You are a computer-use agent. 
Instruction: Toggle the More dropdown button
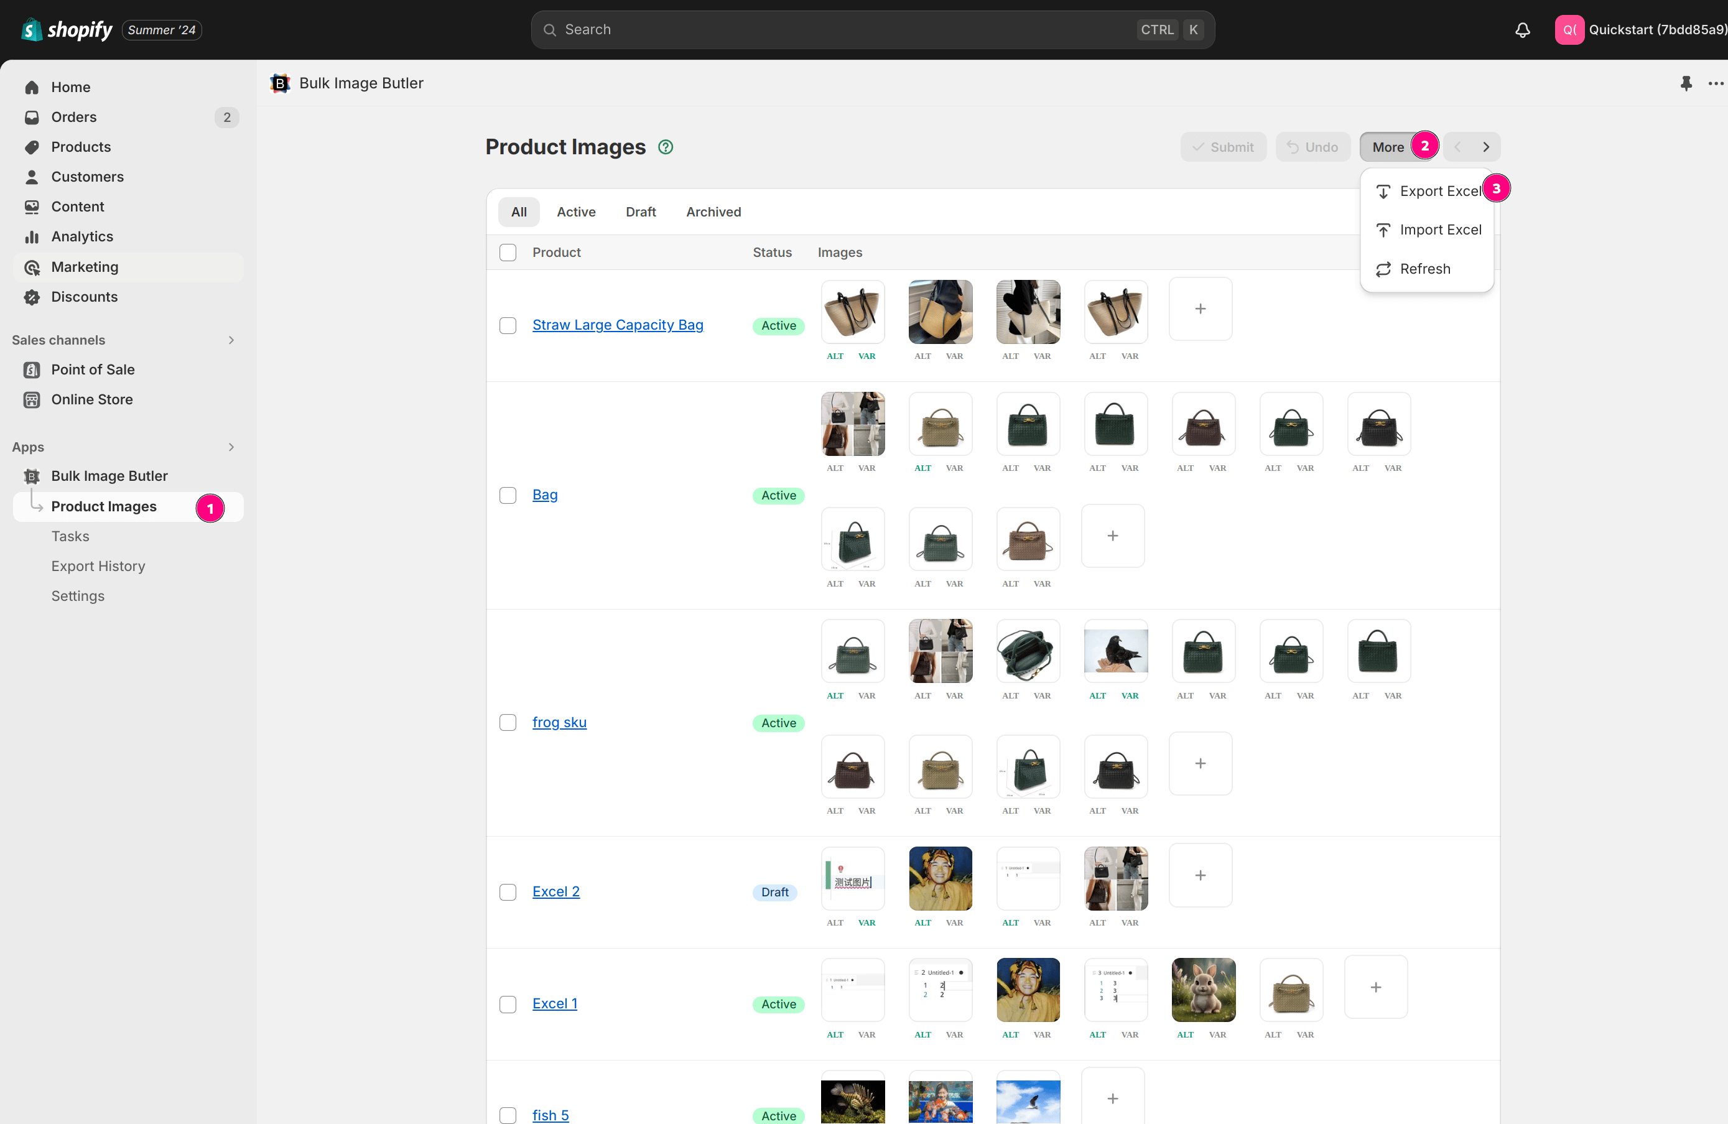1388,147
